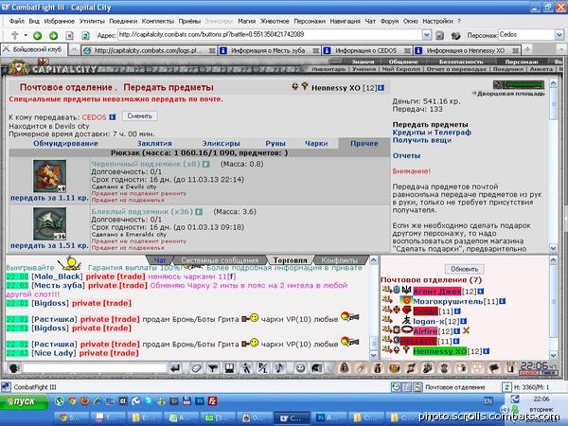Viewport: 568px width, 426px height.
Task: Click the info icon next to Hennessy XO header
Action: [382, 88]
